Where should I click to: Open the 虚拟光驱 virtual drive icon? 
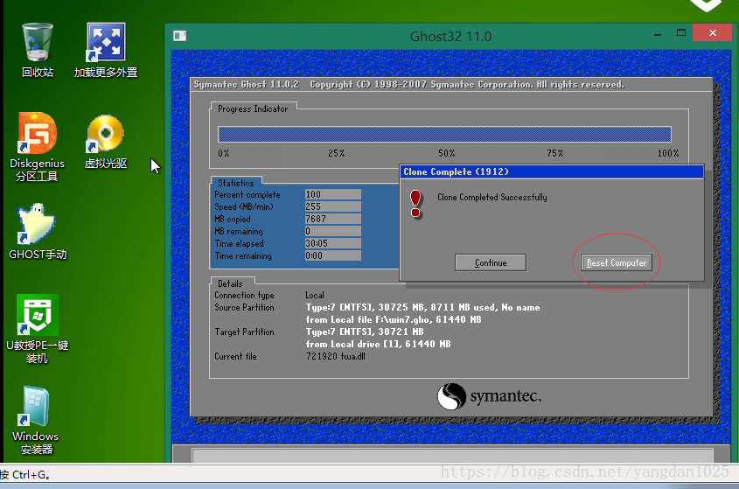[x=106, y=142]
